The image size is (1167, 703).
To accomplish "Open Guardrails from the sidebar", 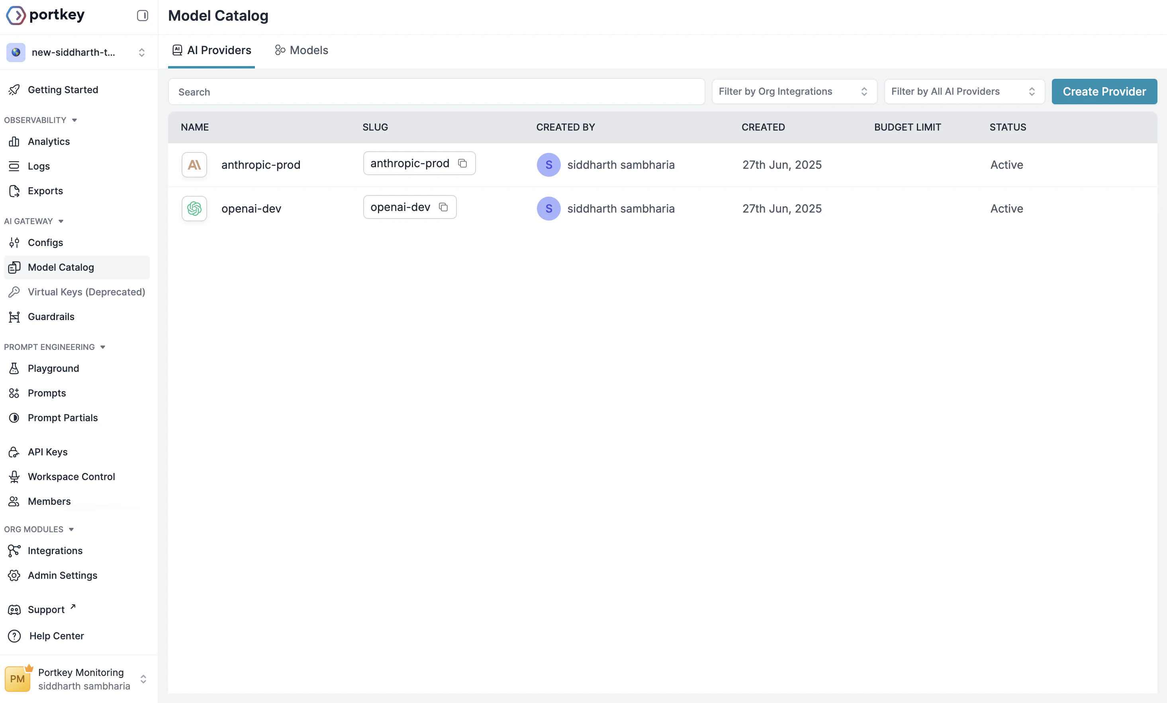I will [x=51, y=316].
